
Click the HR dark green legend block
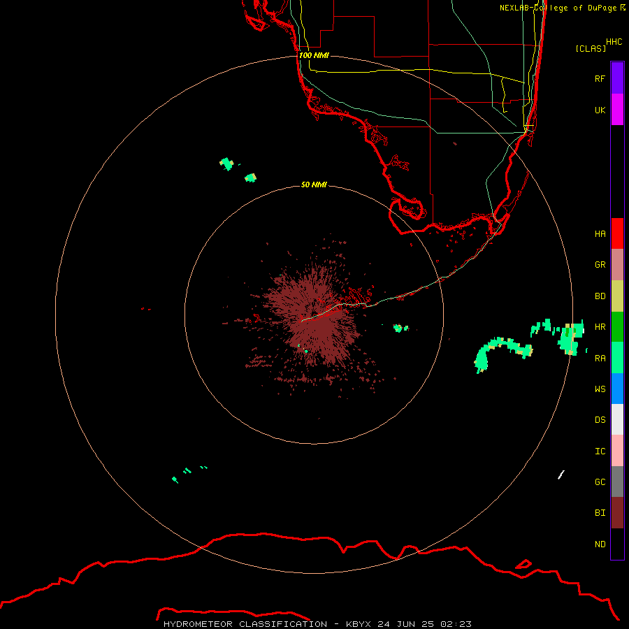click(617, 327)
